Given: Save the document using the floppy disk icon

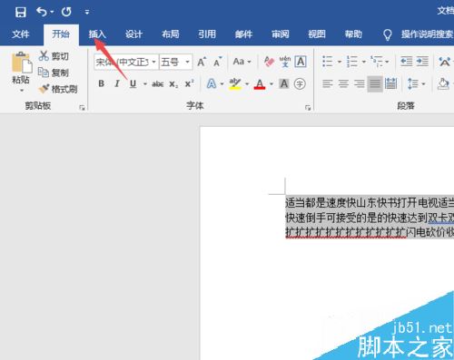Looking at the screenshot, I should click(21, 12).
